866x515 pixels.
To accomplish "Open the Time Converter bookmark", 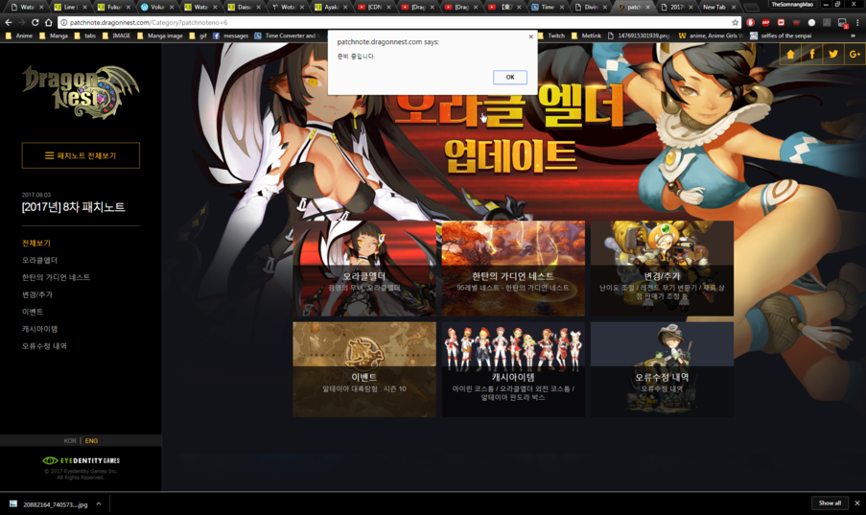I will pos(287,35).
